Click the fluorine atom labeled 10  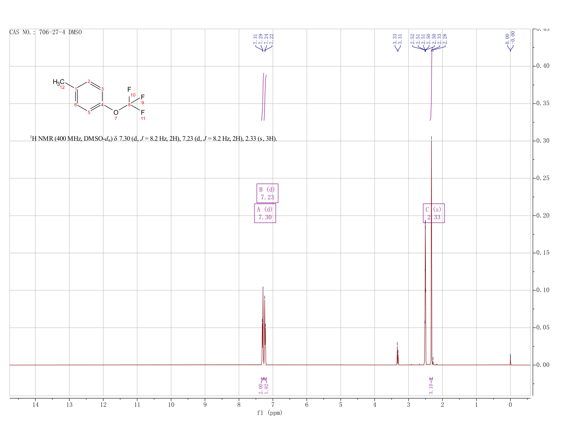129,90
